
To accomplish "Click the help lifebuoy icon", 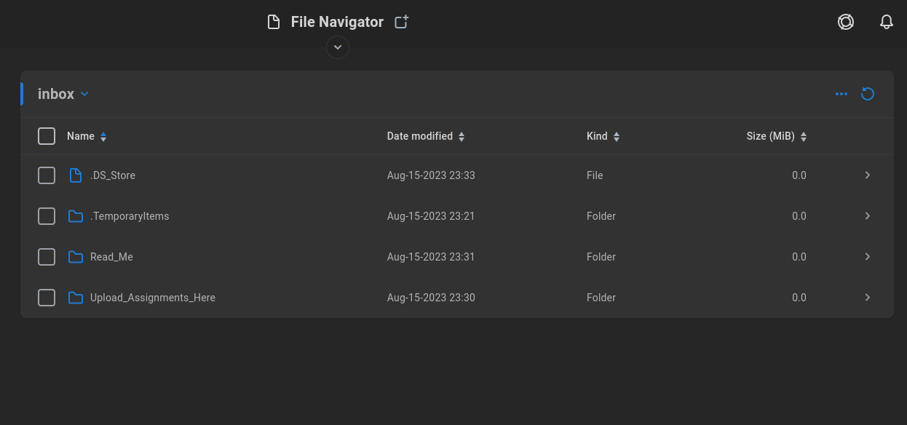I will 846,22.
